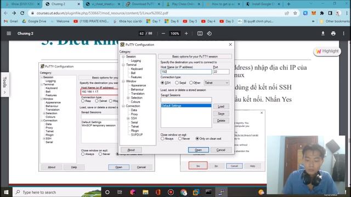The height and width of the screenshot is (197, 351).
Task: Collapse the Session tree node
Action: coord(123,57)
